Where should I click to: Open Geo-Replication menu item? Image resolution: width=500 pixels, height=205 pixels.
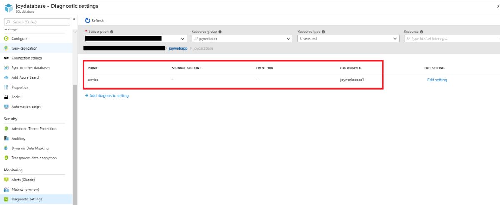tap(36, 48)
